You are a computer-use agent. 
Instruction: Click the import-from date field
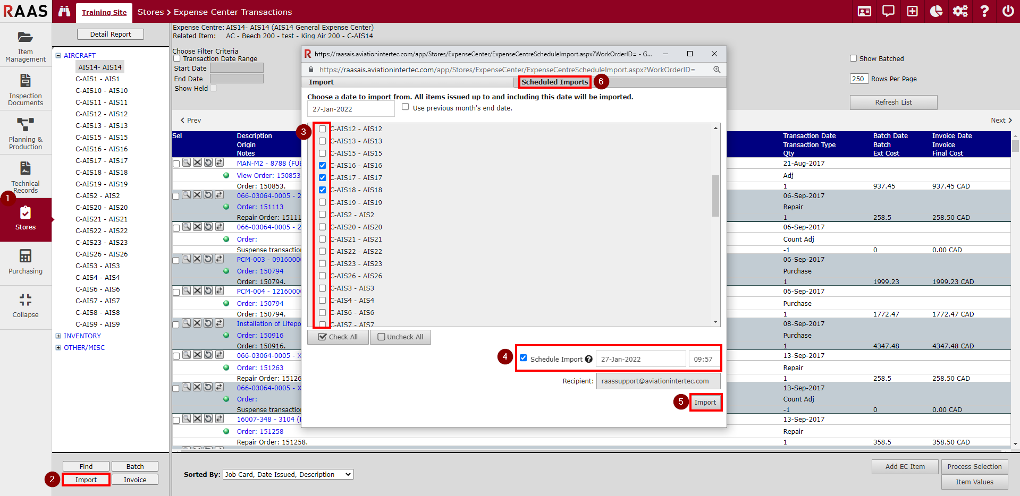[350, 109]
